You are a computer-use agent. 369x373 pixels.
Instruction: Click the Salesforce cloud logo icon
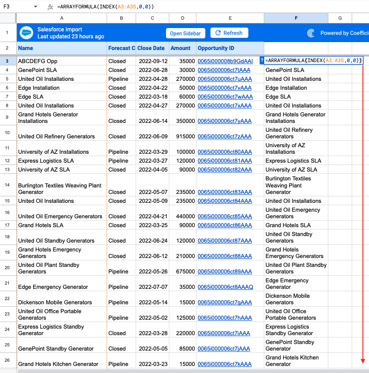coord(27,33)
